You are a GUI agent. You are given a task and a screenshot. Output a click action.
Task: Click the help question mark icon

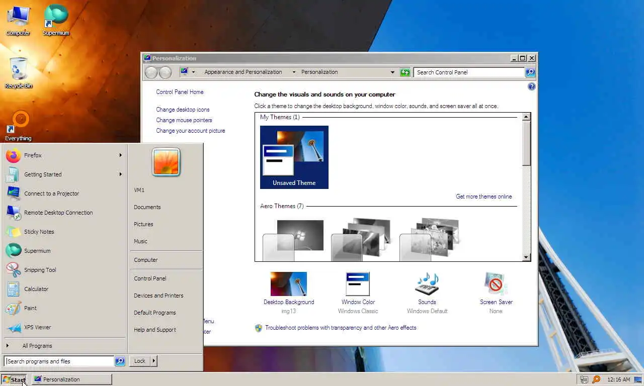tap(531, 86)
